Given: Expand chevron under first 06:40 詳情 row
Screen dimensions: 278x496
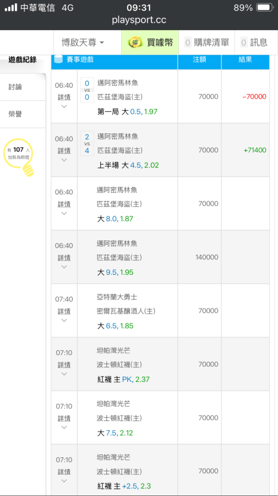Looking at the screenshot, I should pos(64,106).
